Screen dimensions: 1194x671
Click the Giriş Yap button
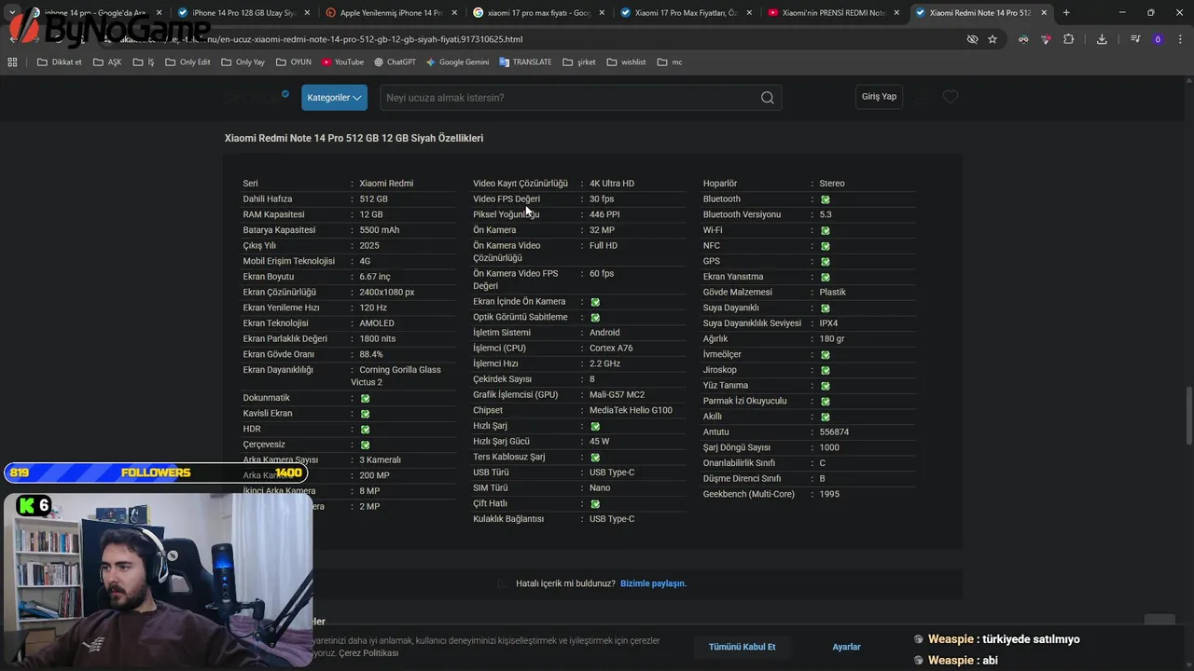tap(879, 97)
